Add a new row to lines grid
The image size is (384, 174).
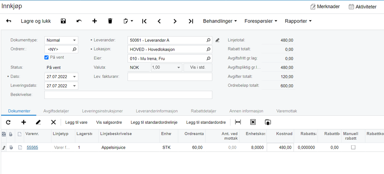[23, 122]
